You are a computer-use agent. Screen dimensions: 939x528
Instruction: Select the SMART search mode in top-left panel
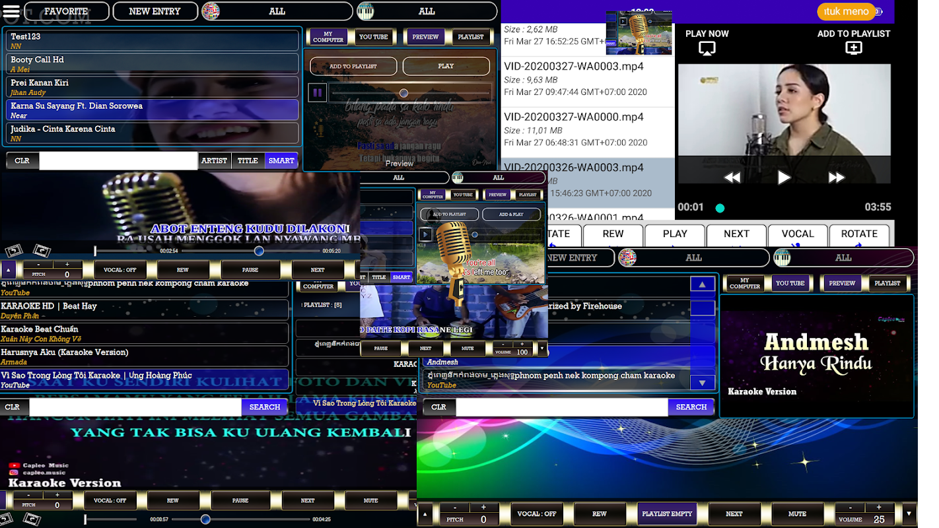coord(281,160)
